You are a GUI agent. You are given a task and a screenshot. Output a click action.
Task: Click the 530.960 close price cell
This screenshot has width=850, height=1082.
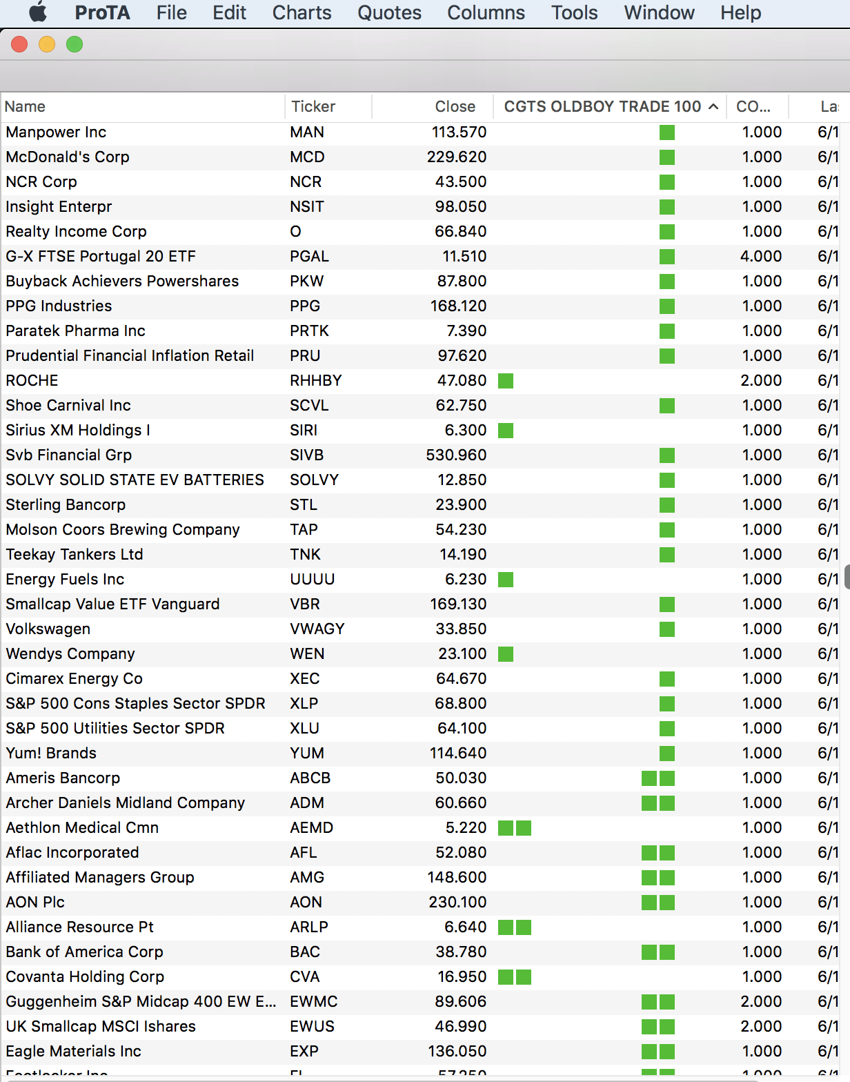(x=456, y=455)
